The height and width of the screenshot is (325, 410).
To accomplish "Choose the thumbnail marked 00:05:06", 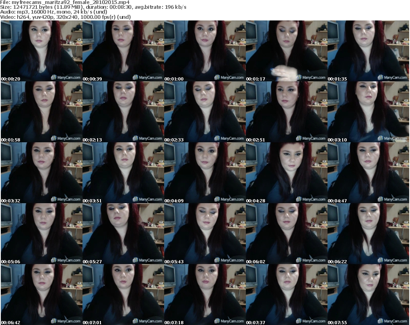I will (42, 234).
